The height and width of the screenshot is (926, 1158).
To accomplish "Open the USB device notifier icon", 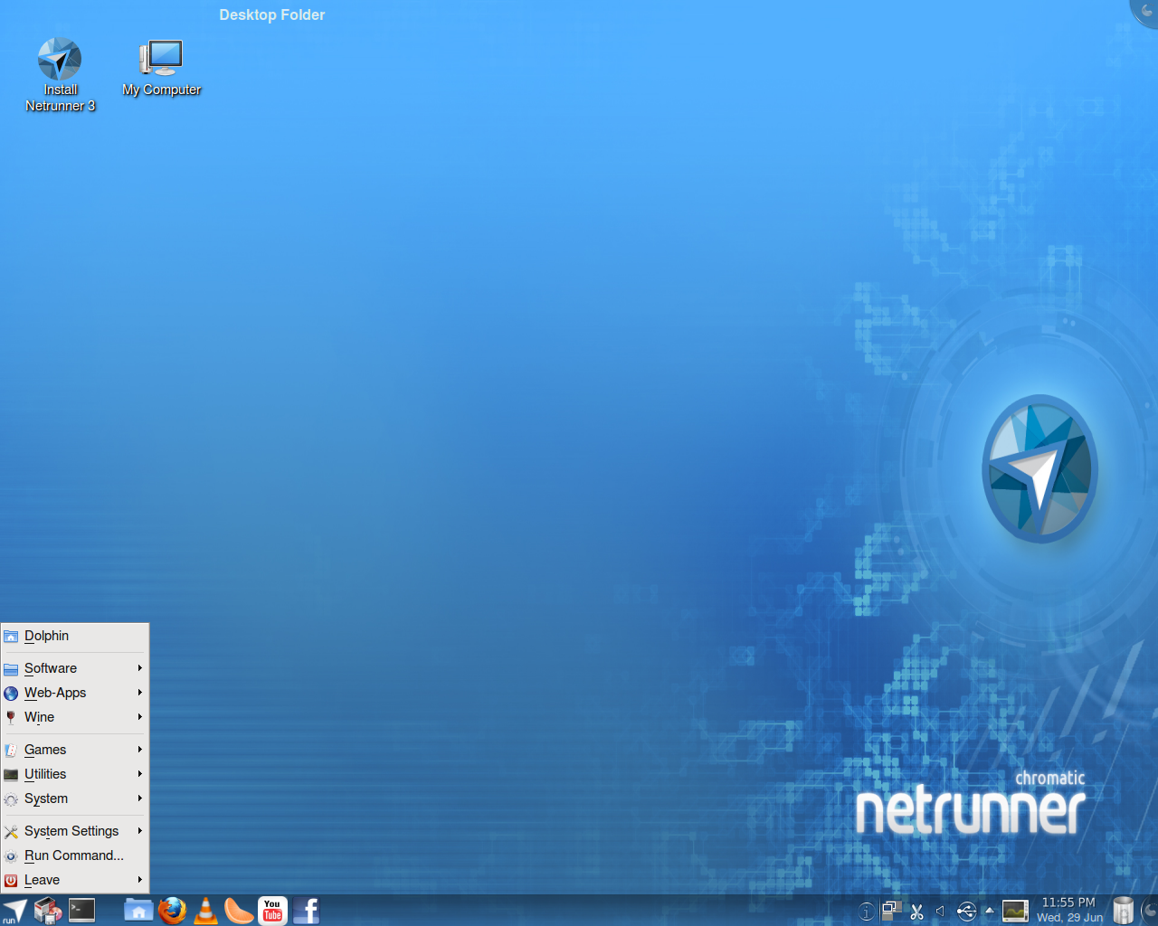I will point(966,912).
